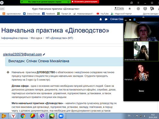Open Zoom from taskbar
The width and height of the screenshot is (159, 119).
coord(61,116)
